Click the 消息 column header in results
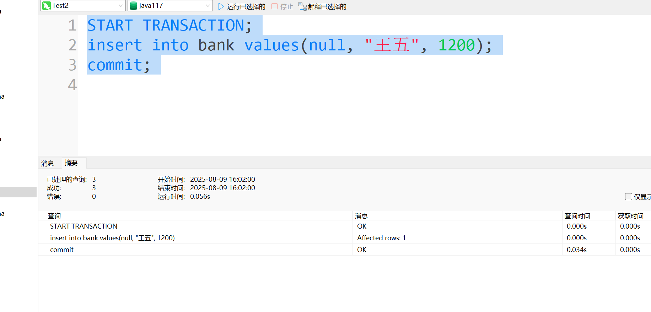 (361, 216)
